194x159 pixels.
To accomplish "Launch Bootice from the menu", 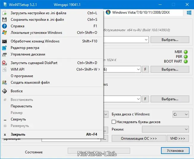I will [52, 91].
